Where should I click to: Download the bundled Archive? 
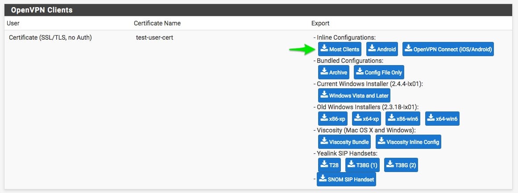click(x=334, y=72)
